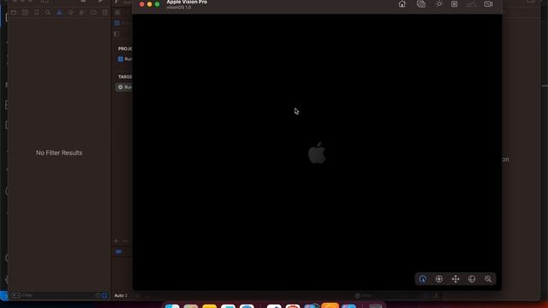Open Xcode find navigator magnifier

pos(48,13)
